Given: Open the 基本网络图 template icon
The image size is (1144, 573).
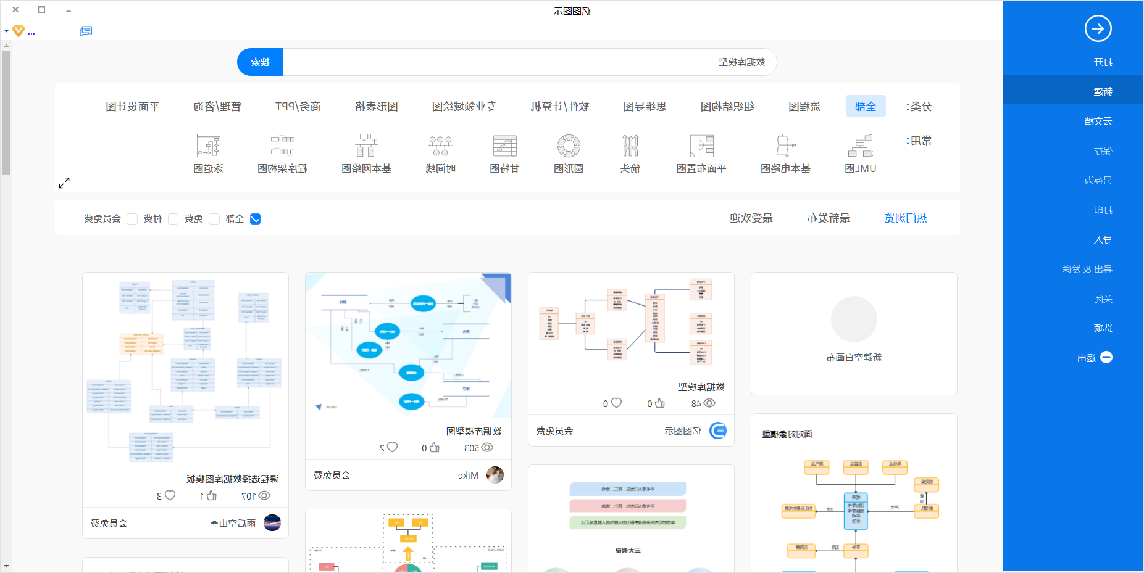Looking at the screenshot, I should pos(367,146).
